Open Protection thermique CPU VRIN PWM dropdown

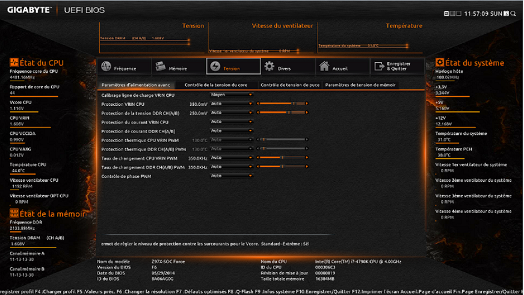[231, 140]
